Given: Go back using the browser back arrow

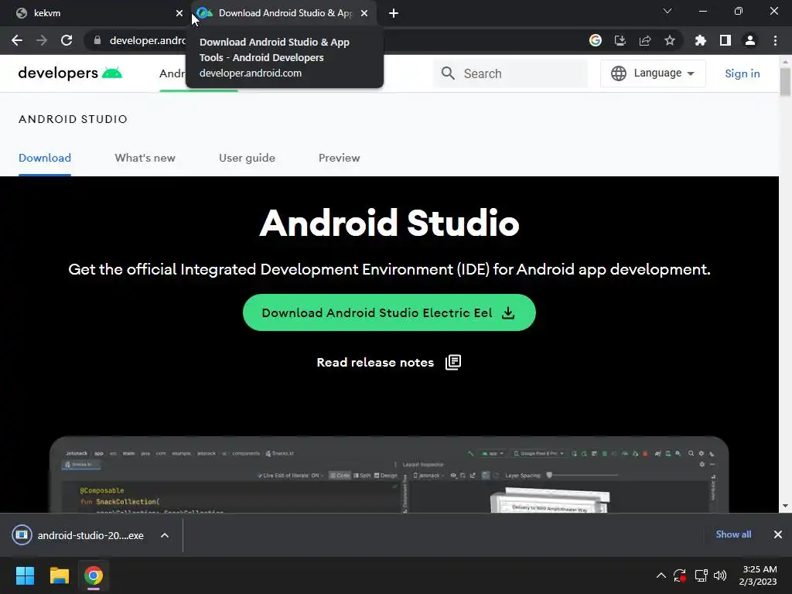Looking at the screenshot, I should (17, 40).
